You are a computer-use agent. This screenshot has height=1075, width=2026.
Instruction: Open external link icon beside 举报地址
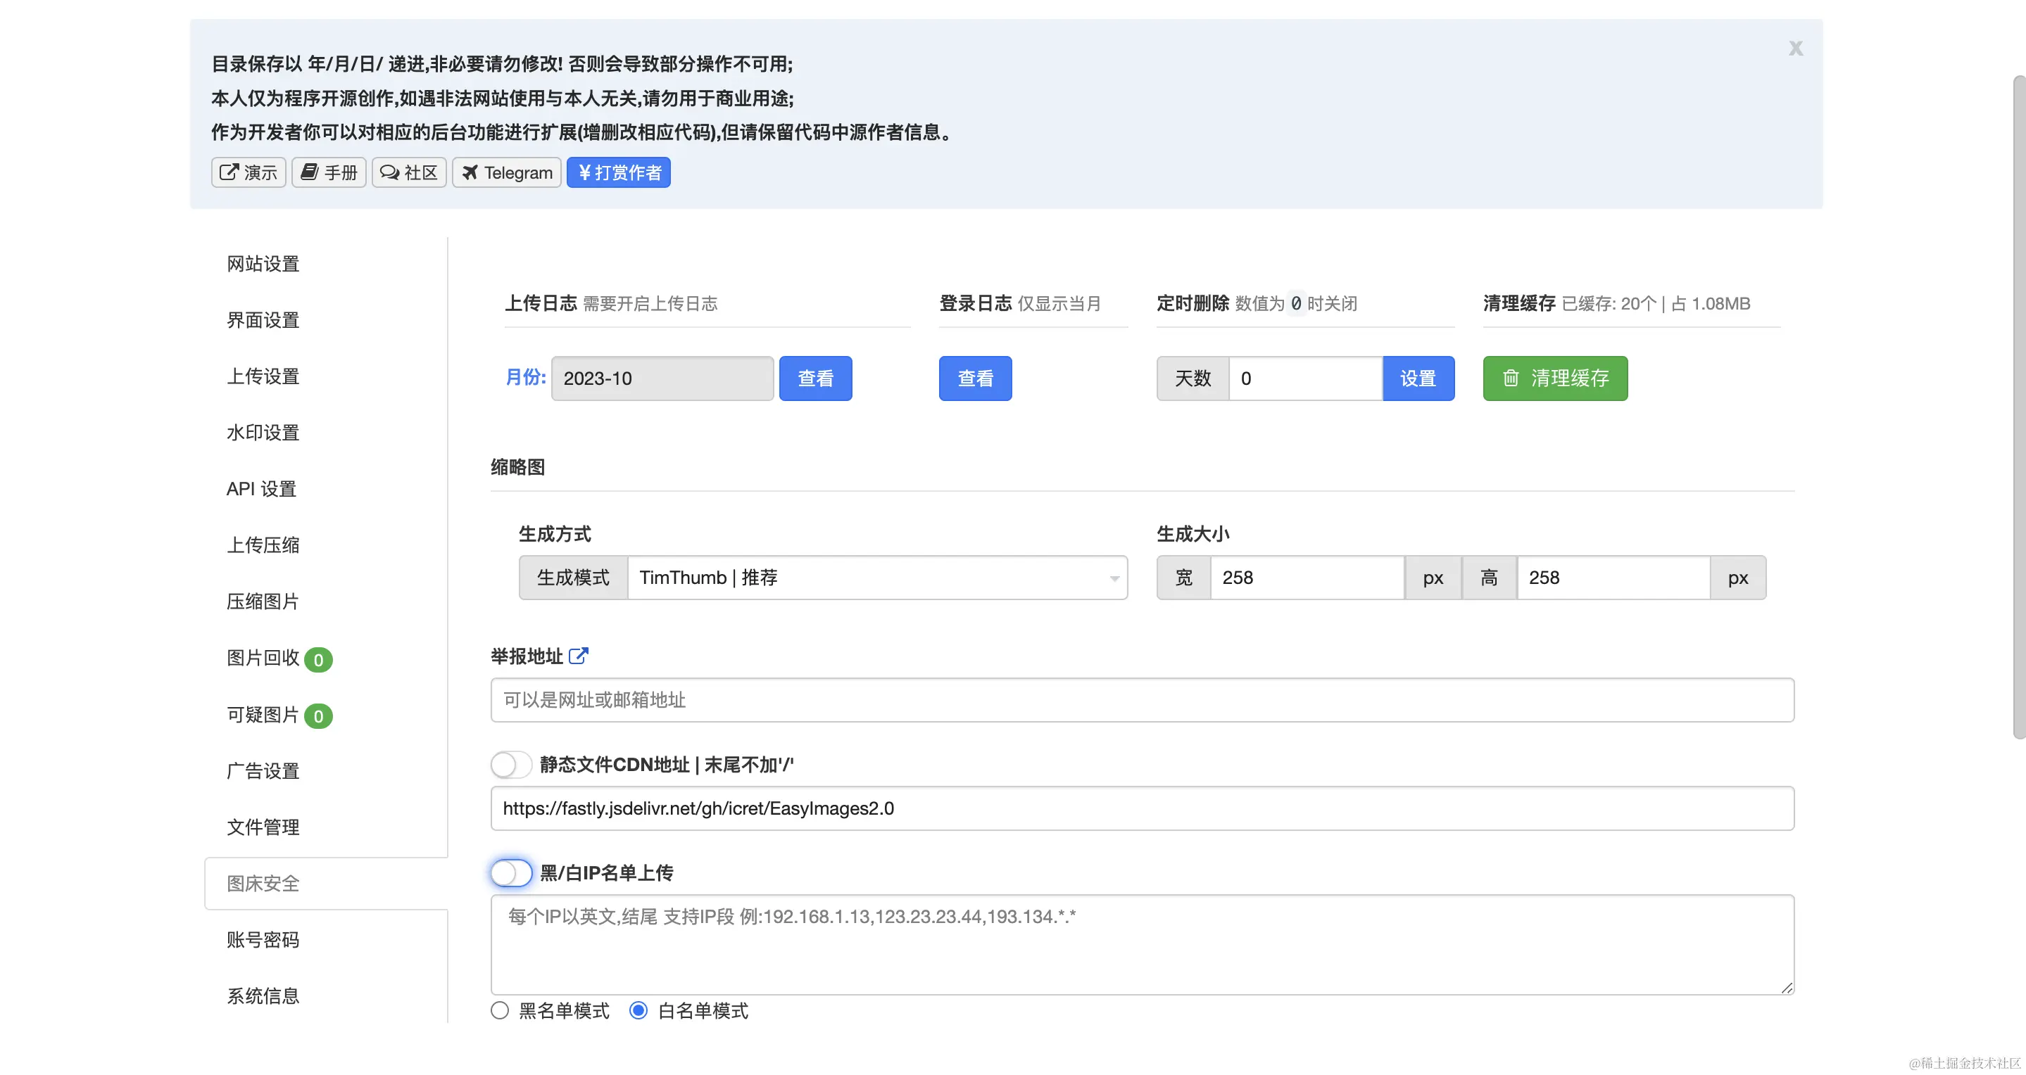pyautogui.click(x=578, y=656)
